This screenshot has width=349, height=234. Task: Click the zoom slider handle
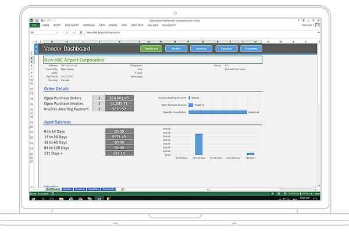click(301, 194)
